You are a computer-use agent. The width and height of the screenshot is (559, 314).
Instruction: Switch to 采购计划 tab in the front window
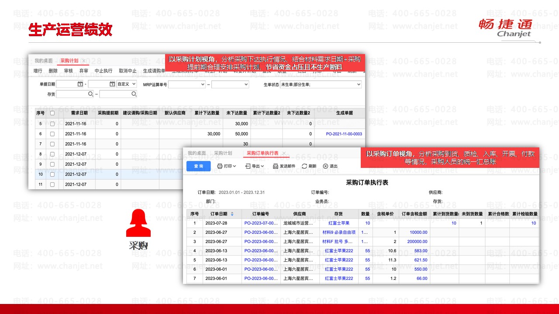[x=223, y=153]
